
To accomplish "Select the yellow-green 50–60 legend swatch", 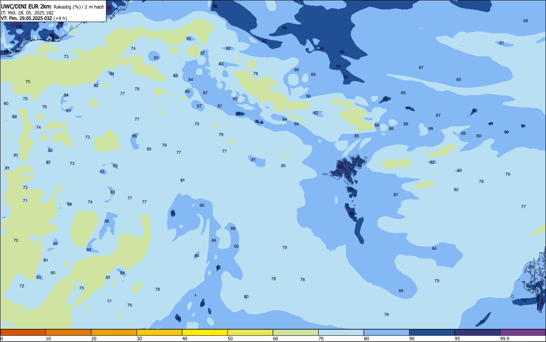I will (x=250, y=332).
